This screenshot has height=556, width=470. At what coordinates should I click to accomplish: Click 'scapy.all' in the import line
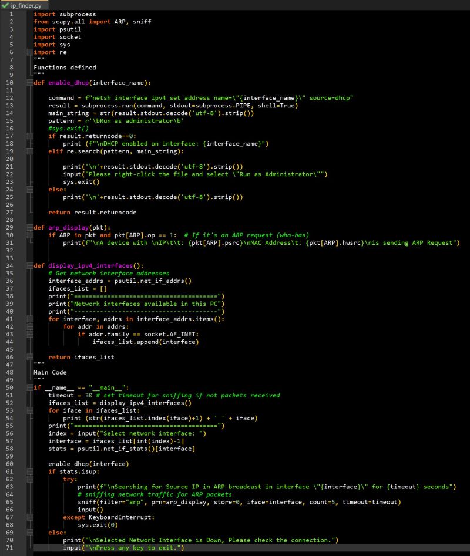pos(69,22)
